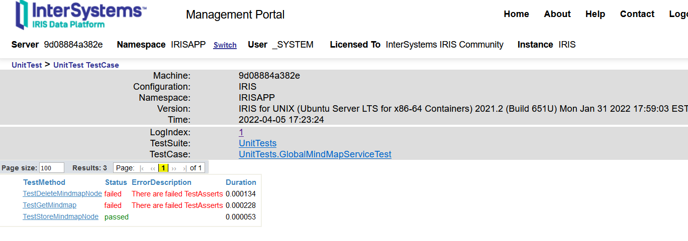Click the Page size input field

(51, 168)
